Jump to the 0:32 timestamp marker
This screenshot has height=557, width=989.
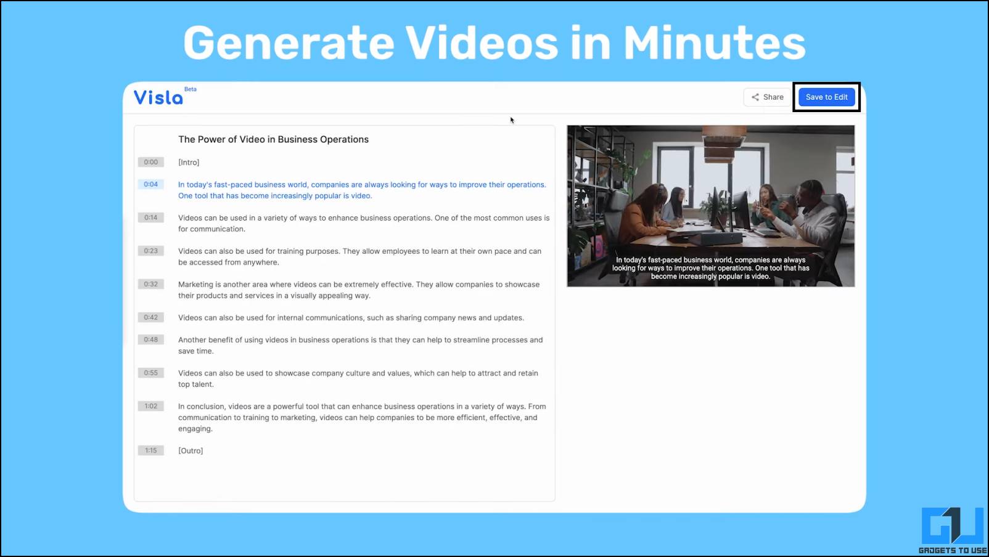tap(151, 284)
